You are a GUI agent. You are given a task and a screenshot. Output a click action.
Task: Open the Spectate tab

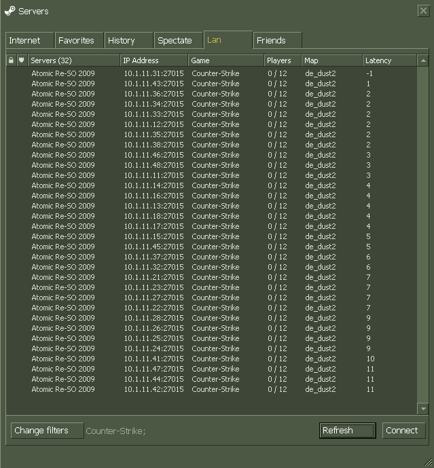click(x=178, y=40)
